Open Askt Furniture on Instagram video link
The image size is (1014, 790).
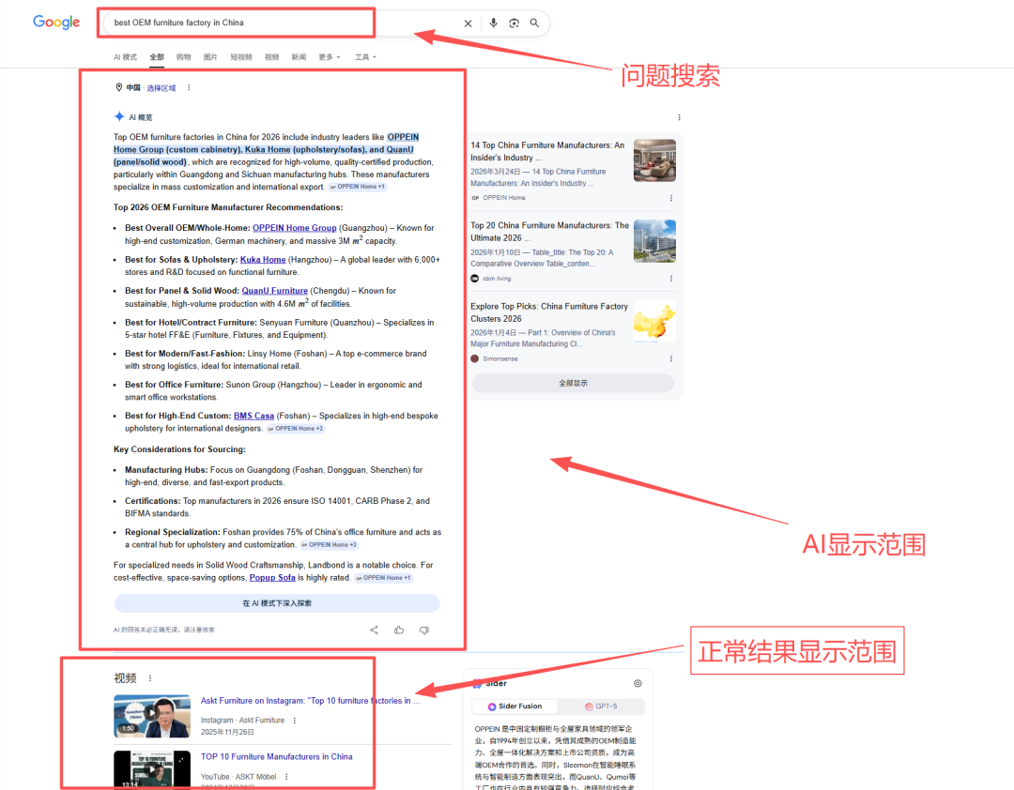coord(310,701)
